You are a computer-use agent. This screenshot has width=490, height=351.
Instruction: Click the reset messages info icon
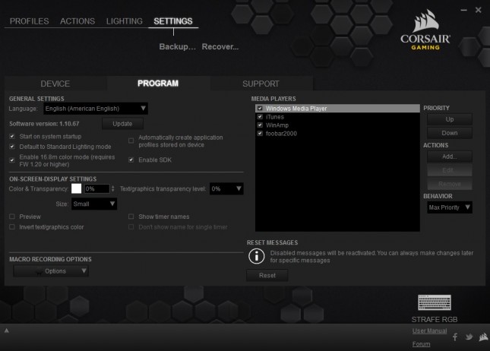[x=256, y=256]
